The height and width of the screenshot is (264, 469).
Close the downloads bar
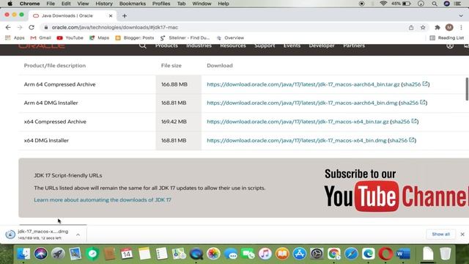[x=462, y=234]
